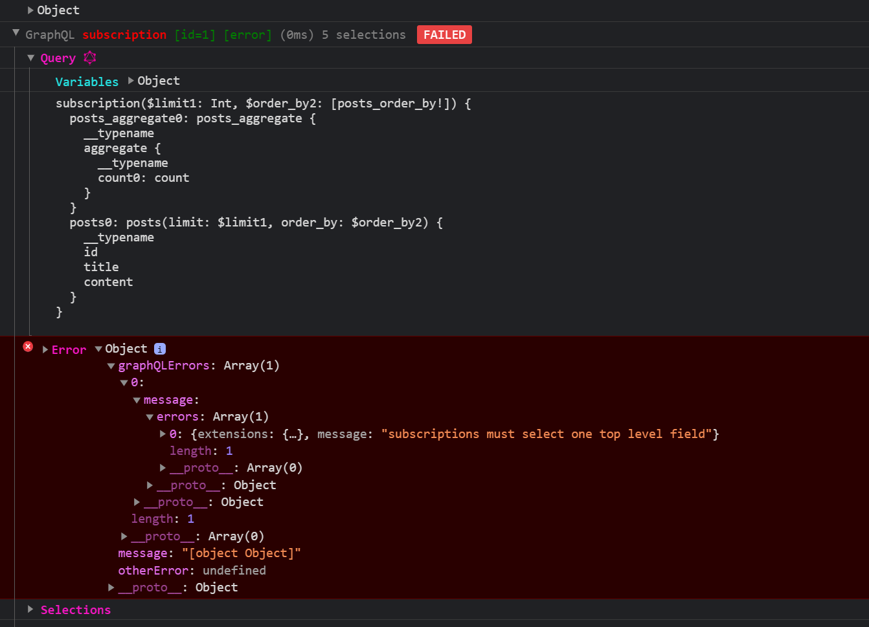Expand the last __proto__: Object node

(x=111, y=587)
